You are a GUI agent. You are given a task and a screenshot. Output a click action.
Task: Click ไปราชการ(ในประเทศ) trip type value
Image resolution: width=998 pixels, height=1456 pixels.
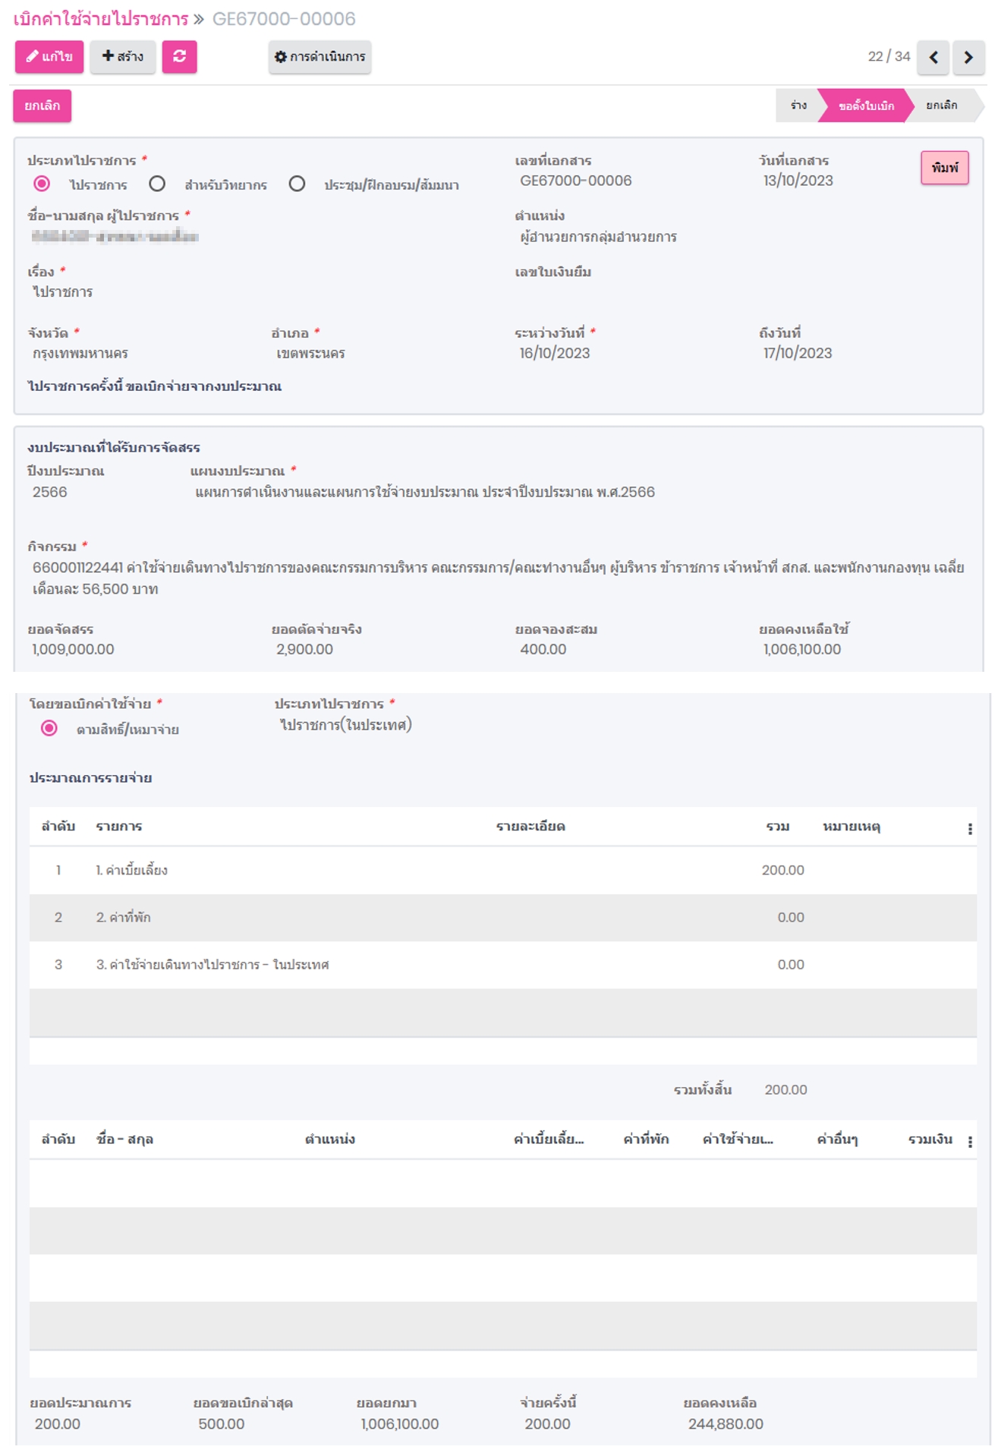click(x=346, y=725)
